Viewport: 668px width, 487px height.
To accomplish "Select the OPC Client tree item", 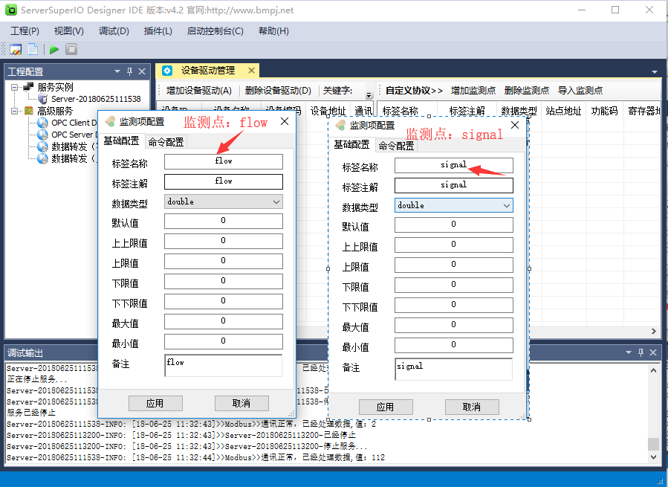I will pyautogui.click(x=74, y=123).
